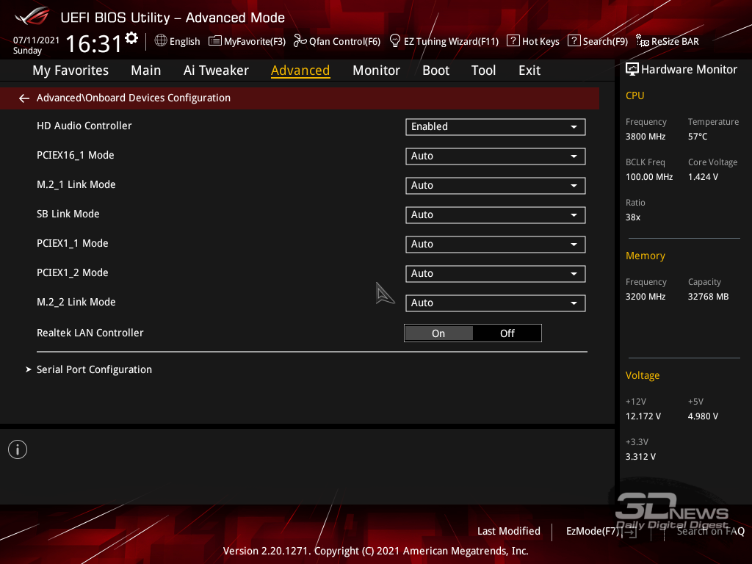Click the PCIEX16_1 Mode label
This screenshot has height=564, width=752.
click(76, 156)
